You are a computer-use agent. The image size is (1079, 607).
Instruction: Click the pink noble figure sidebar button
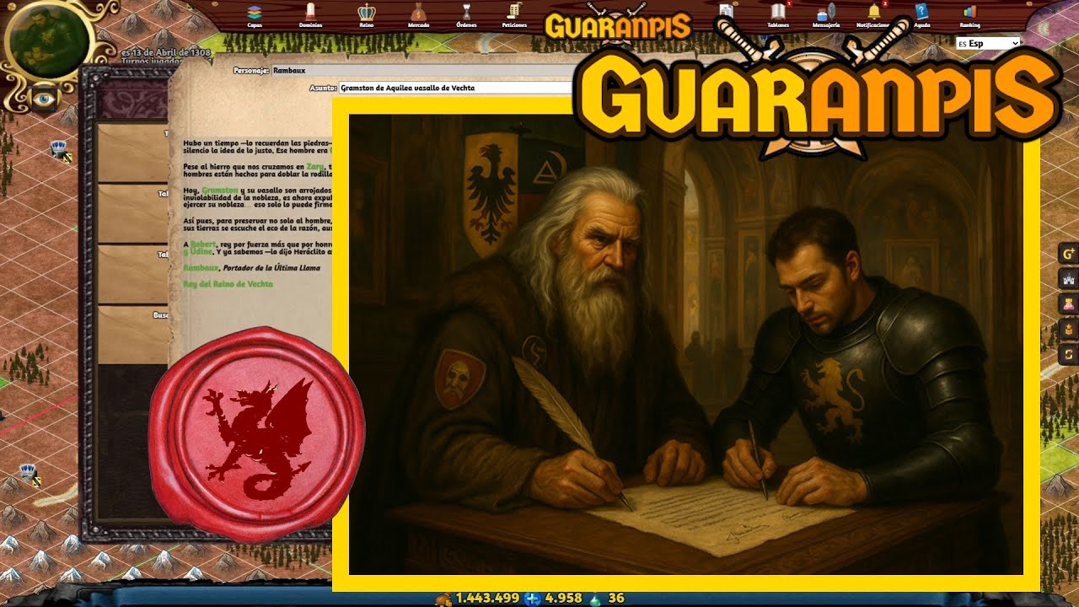tap(1069, 304)
